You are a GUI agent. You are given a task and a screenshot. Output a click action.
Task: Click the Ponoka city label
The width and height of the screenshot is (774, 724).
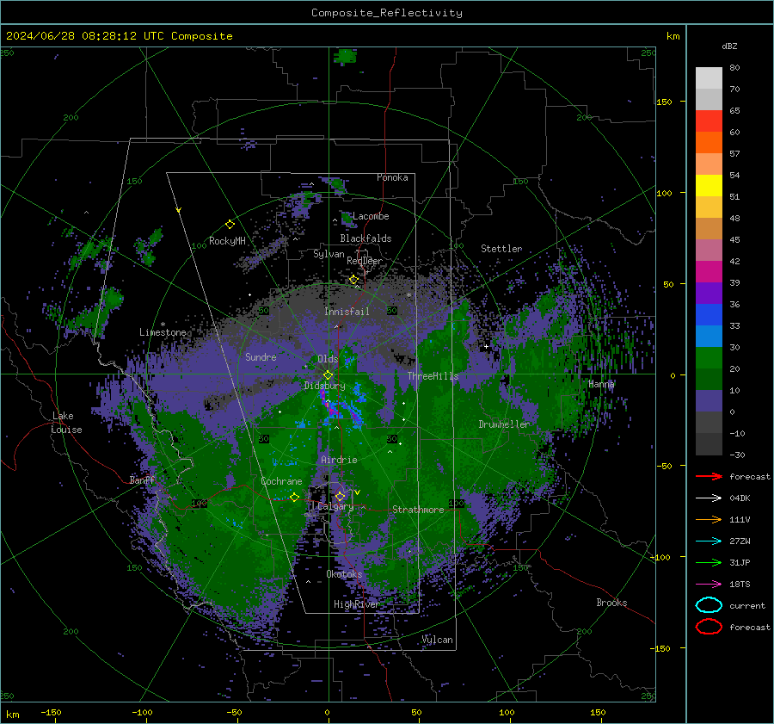(392, 177)
